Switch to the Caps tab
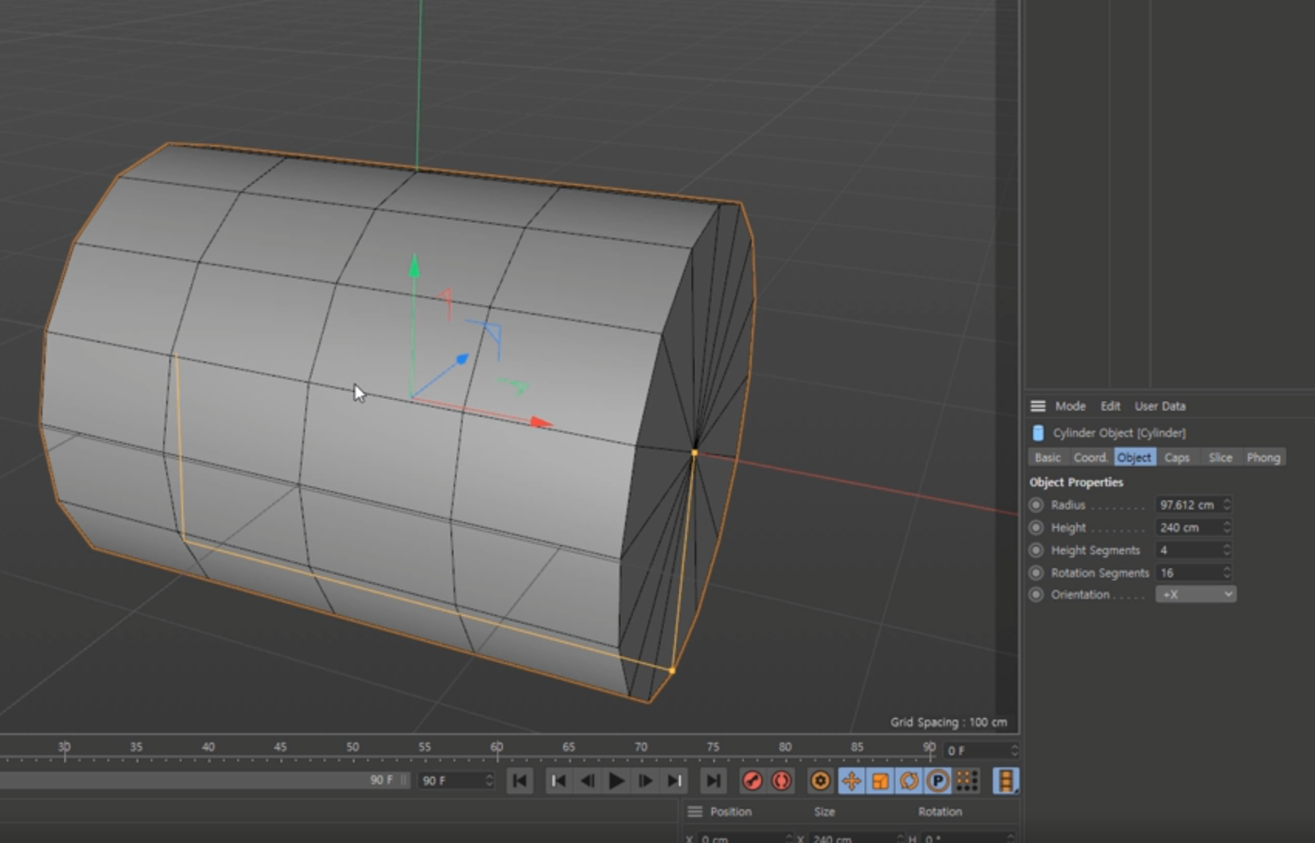The height and width of the screenshot is (843, 1315). click(x=1177, y=458)
